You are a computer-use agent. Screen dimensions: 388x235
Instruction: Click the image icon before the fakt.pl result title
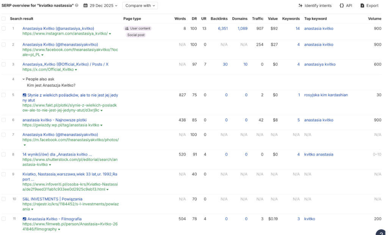(25, 95)
